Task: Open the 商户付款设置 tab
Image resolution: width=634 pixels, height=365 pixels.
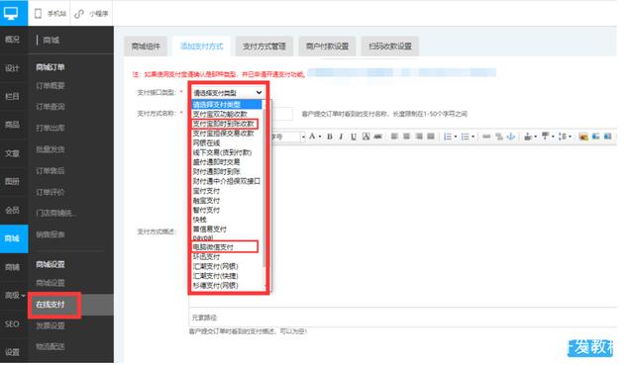Action: (327, 46)
